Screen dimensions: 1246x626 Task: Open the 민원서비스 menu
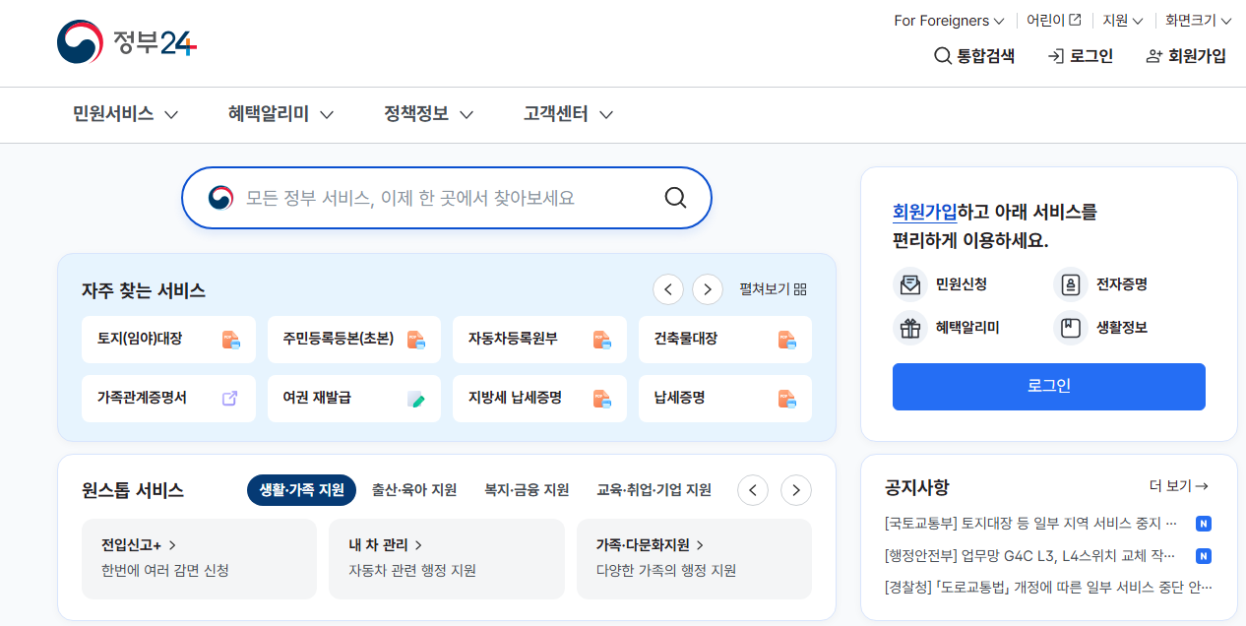point(112,114)
